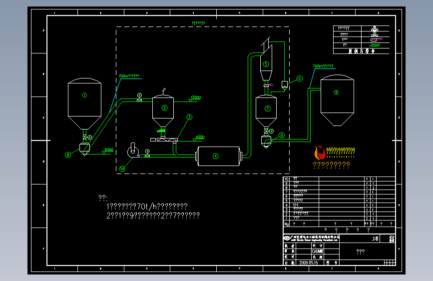Image resolution: width=433 pixels, height=281 pixels.
Task: Select the small cyclone vessel near balloon 6
Action: (x=285, y=85)
